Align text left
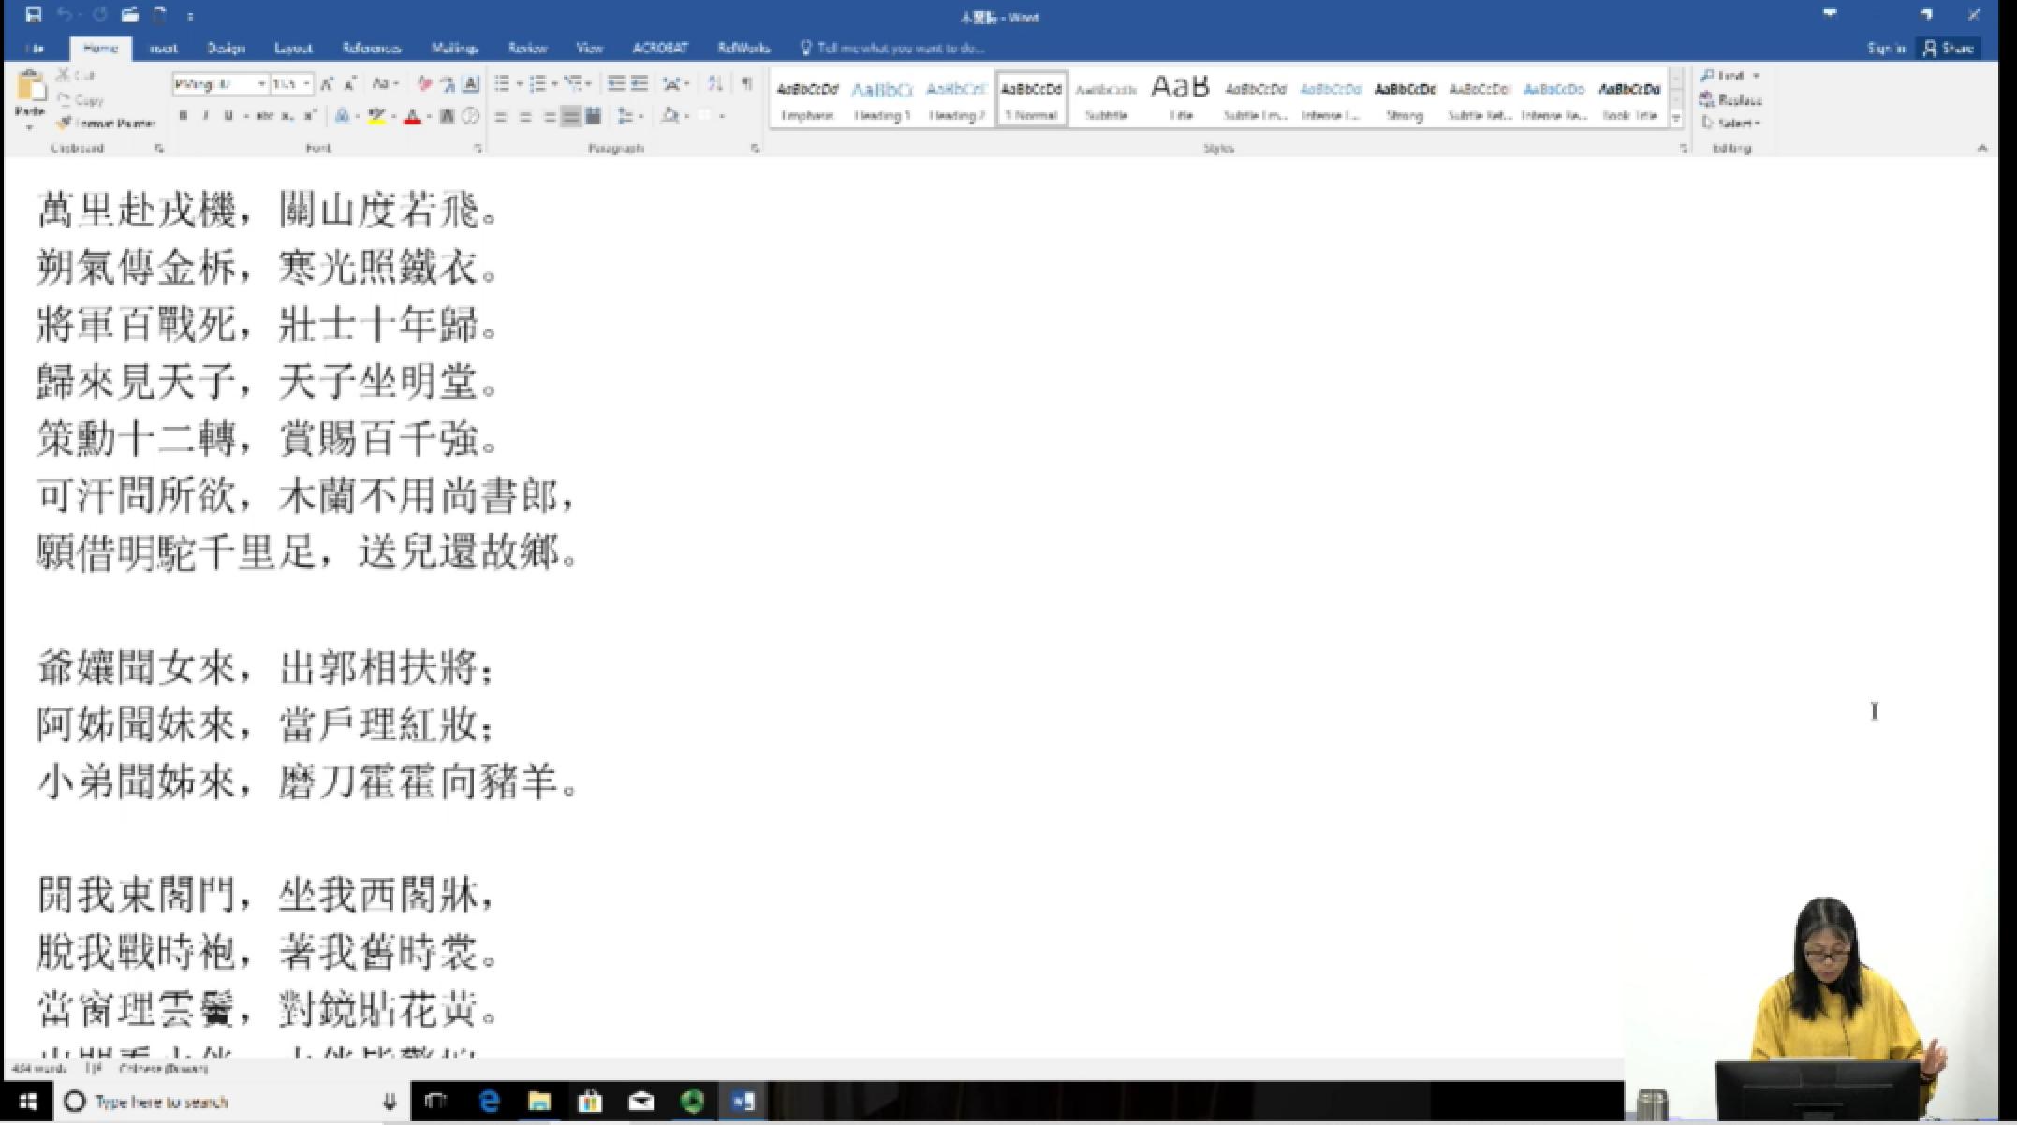2017x1125 pixels. (501, 116)
